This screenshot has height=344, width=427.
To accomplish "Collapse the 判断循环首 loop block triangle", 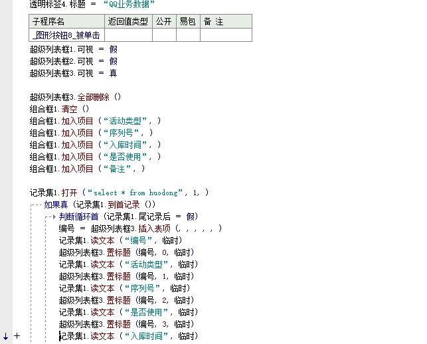I will click(x=54, y=216).
